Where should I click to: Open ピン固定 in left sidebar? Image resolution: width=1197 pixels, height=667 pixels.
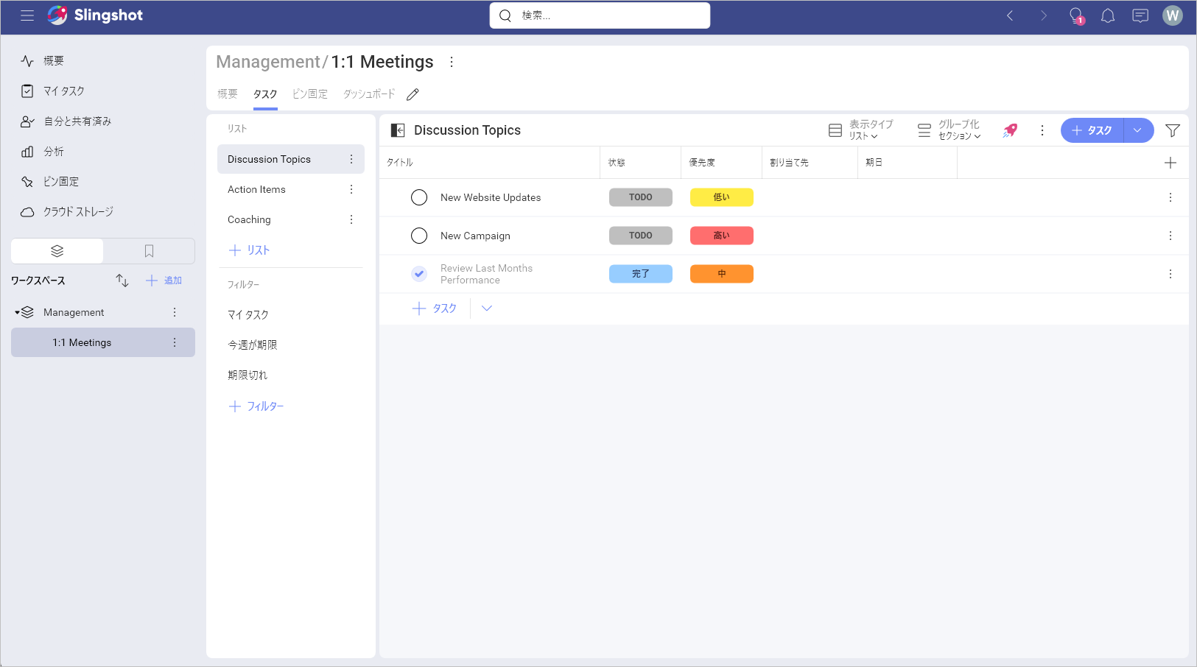[61, 181]
